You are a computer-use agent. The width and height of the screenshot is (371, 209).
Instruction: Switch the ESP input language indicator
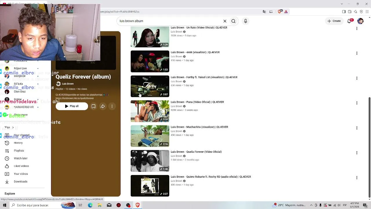pyautogui.click(x=345, y=205)
